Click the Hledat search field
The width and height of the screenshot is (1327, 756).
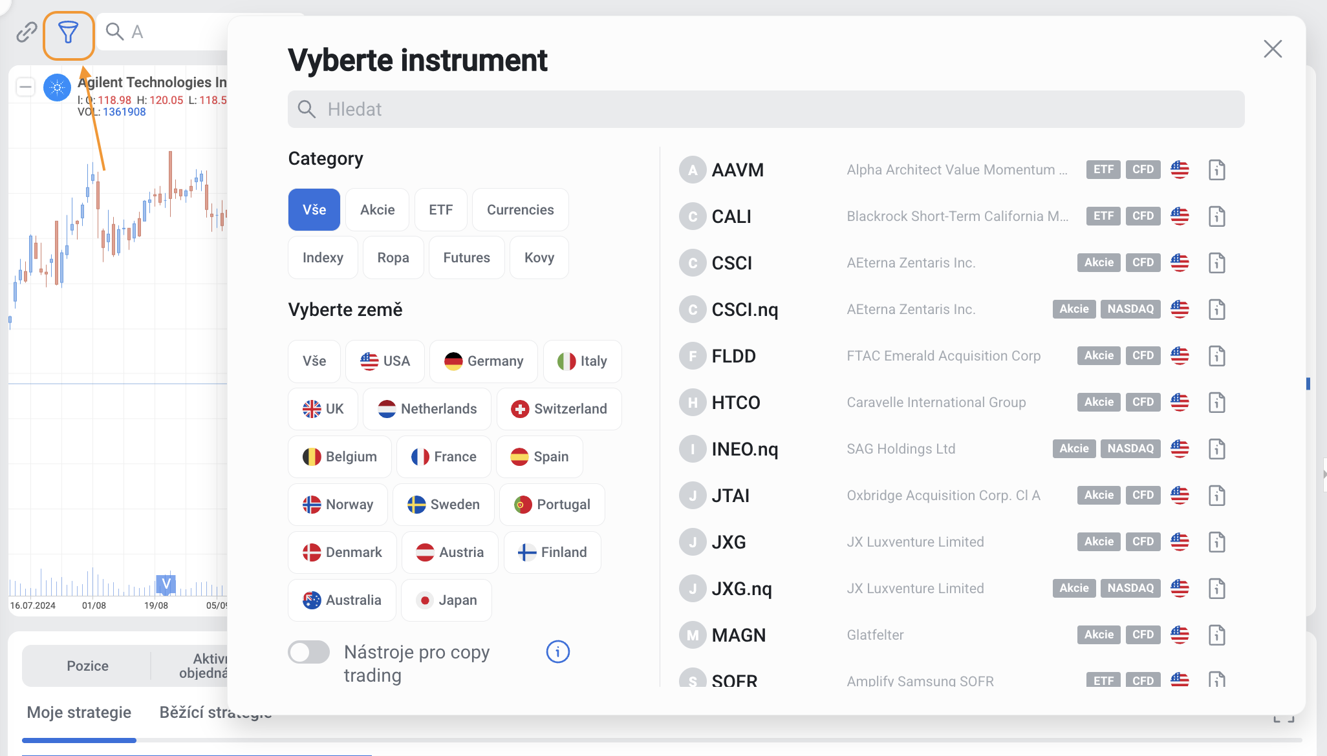[766, 109]
